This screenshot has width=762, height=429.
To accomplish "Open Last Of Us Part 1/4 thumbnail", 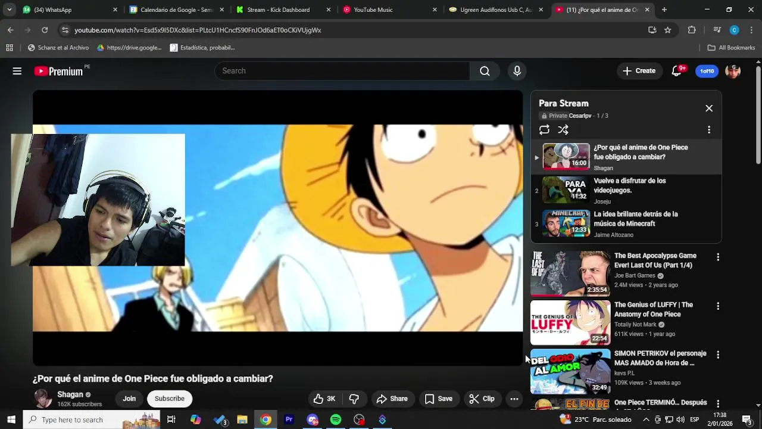I will pos(570,273).
